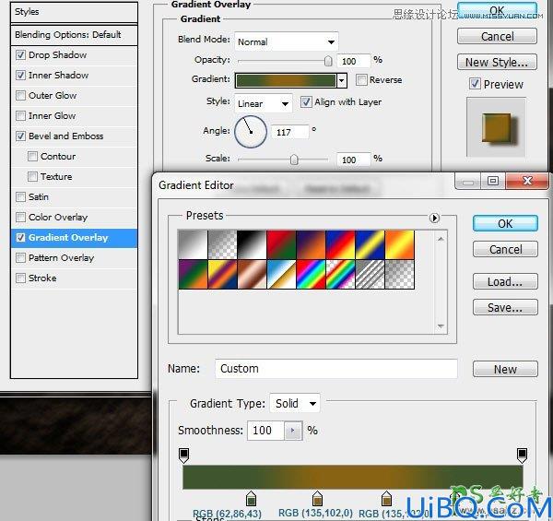The image size is (553, 521).
Task: Select the neutral density transparent preset
Action: [400, 275]
